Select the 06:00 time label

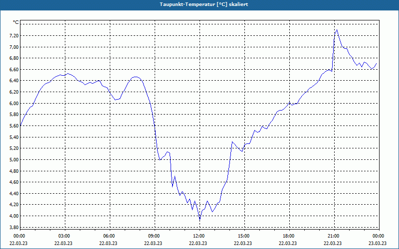[110, 236]
